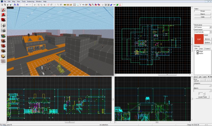Viewport: 212px width, 126px height.
Task: Open the Instancing menu
Action: (30, 2)
